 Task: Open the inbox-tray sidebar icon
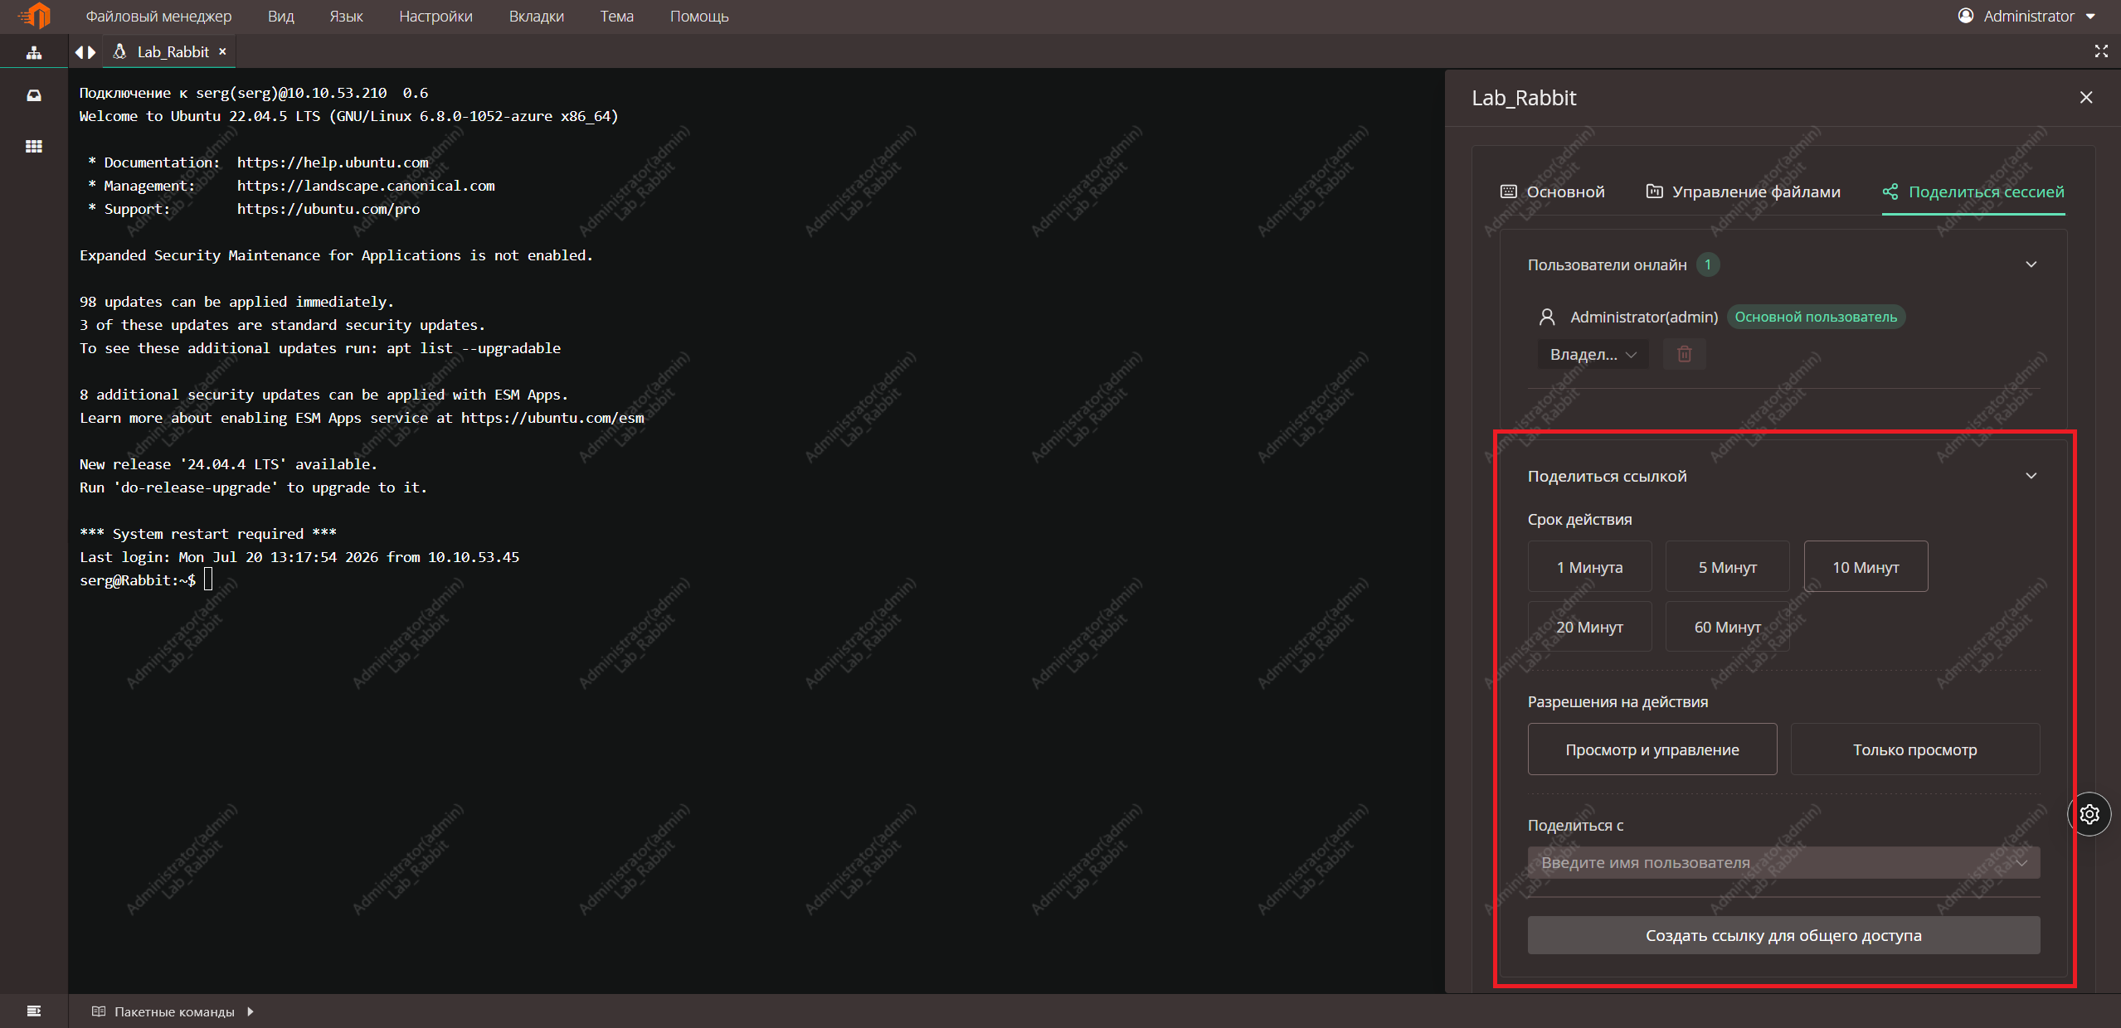[34, 95]
